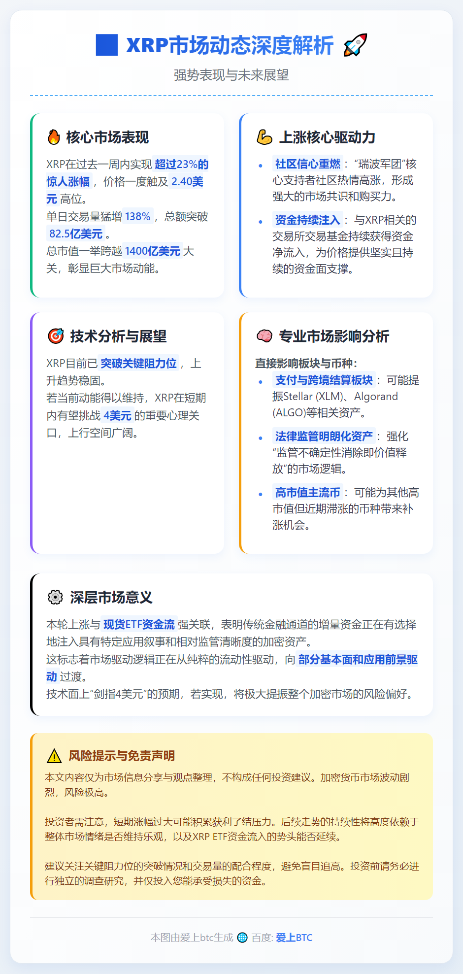Click the highlighted 社区信心重燃 label
The image size is (463, 974).
pos(308,164)
